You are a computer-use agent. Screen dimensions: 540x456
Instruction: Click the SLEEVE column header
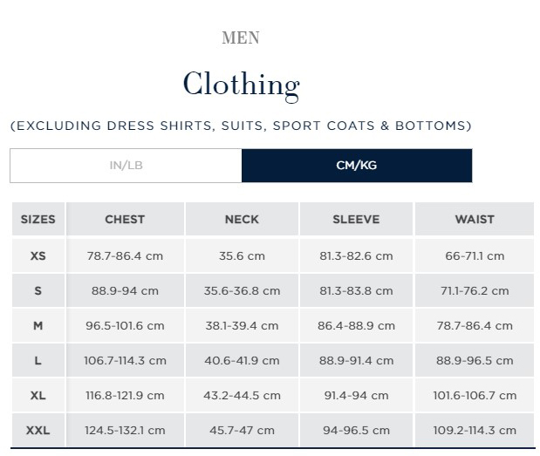(x=356, y=220)
